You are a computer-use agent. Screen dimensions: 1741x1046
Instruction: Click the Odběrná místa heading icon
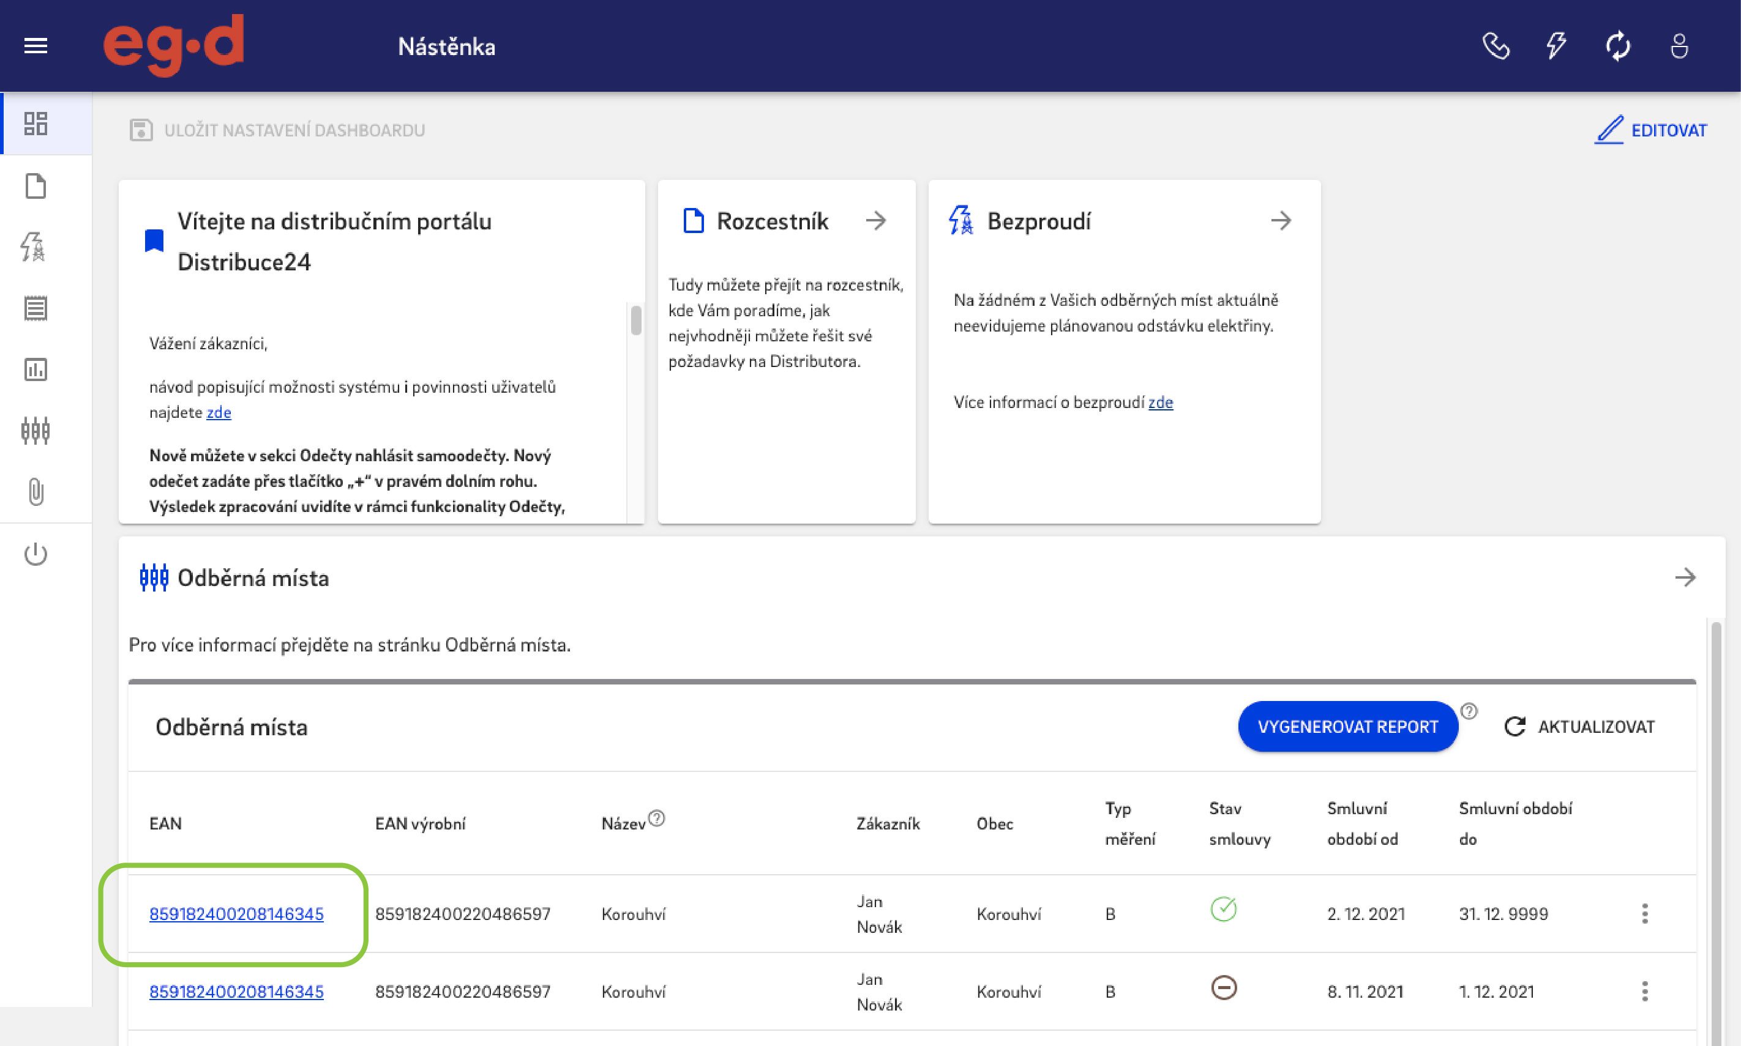tap(154, 578)
